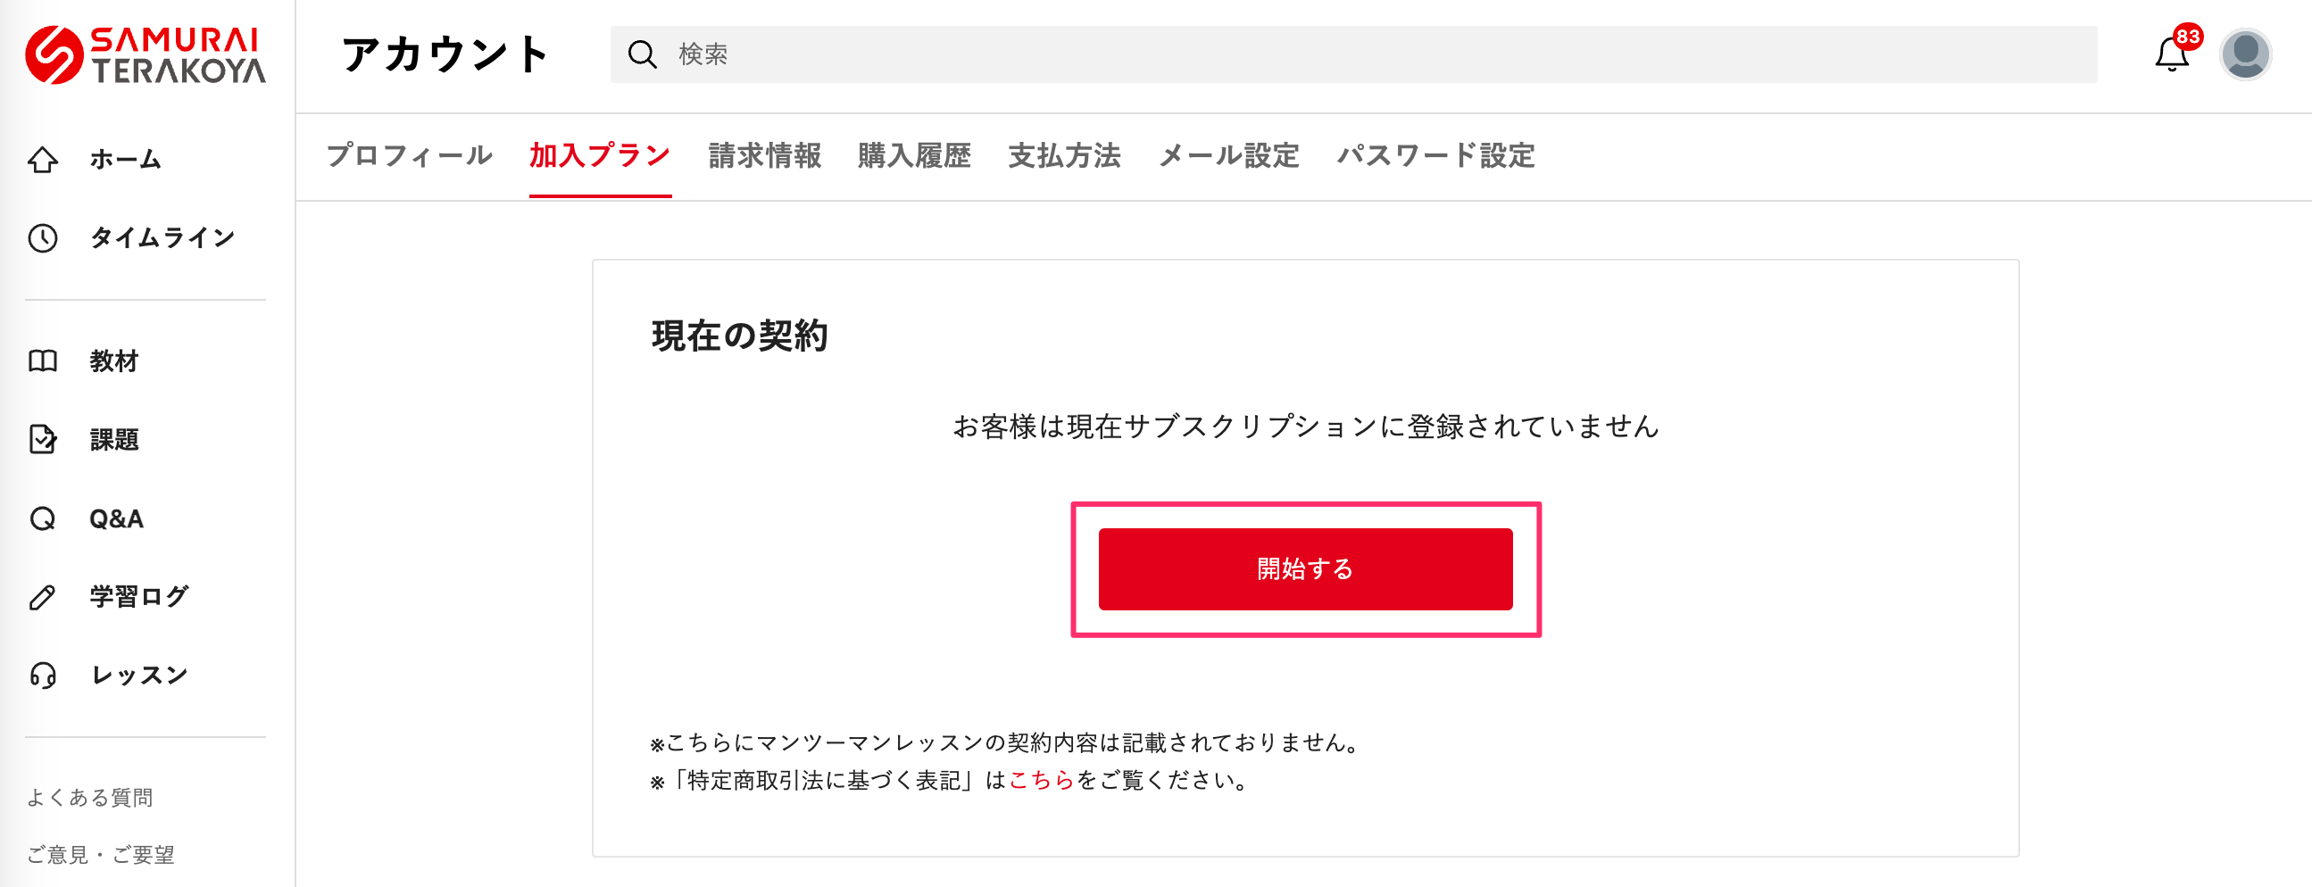Click the timeline clock icon
The width and height of the screenshot is (2312, 887).
[43, 237]
